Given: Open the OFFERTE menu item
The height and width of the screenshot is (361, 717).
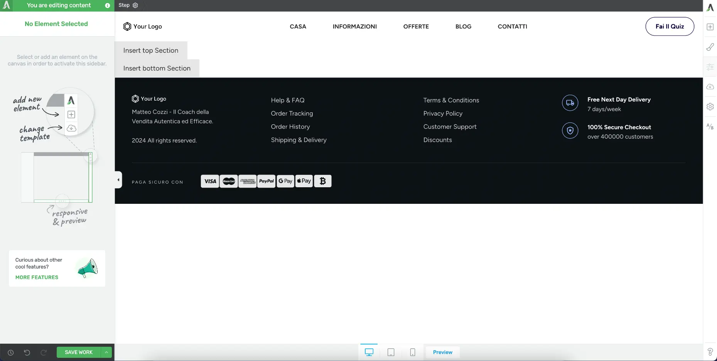Looking at the screenshot, I should tap(416, 27).
